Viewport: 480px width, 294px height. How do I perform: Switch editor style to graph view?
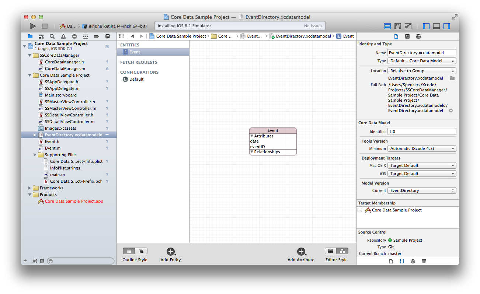pos(342,251)
